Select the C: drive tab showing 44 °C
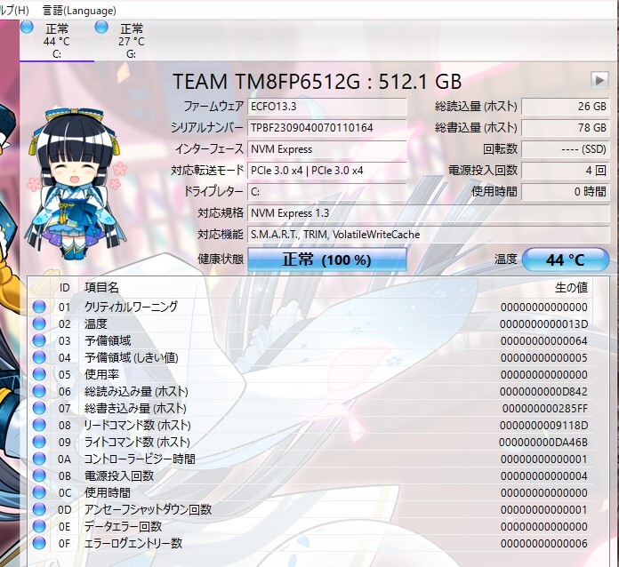 point(57,41)
